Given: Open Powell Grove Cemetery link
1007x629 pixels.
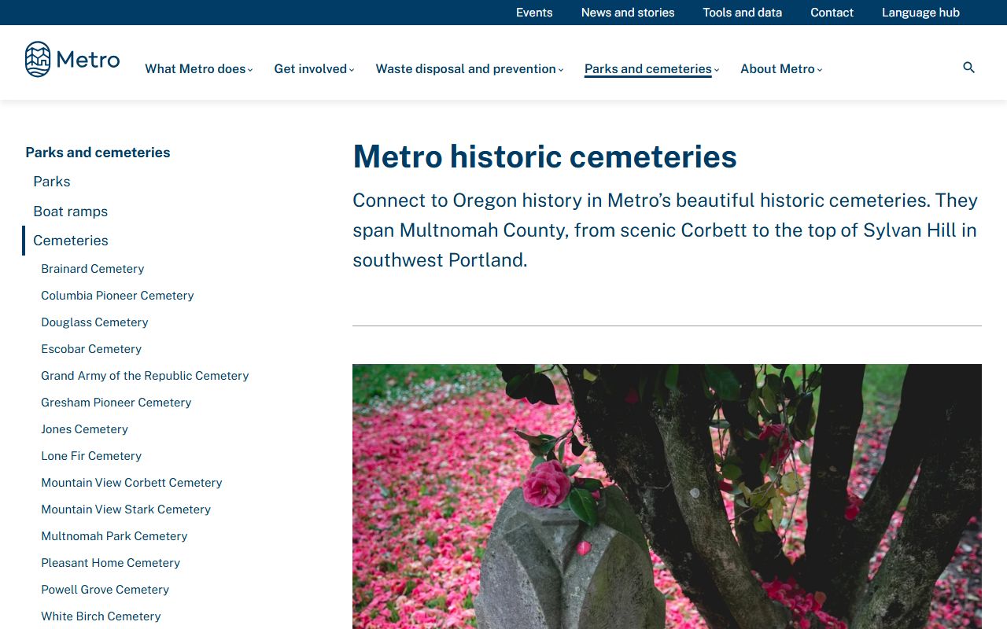Looking at the screenshot, I should 105,590.
